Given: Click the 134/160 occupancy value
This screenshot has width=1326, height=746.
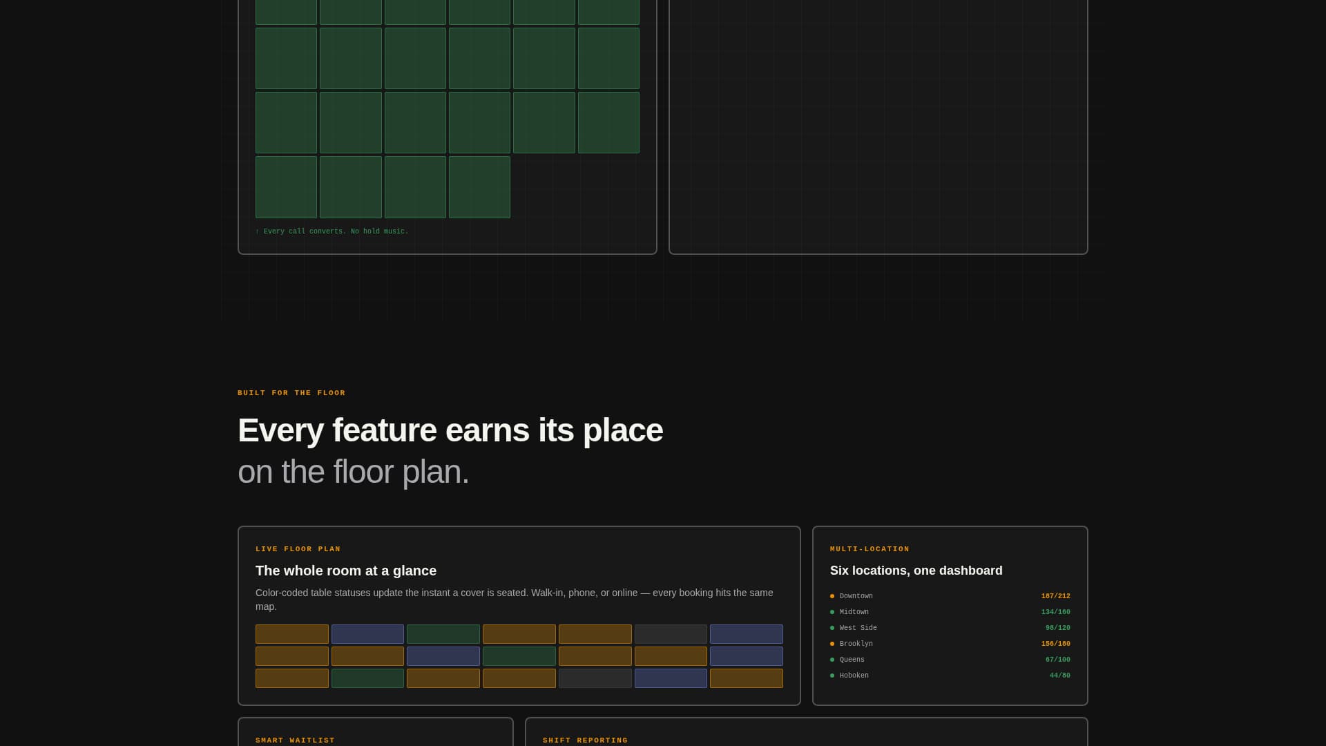Looking at the screenshot, I should point(1056,612).
